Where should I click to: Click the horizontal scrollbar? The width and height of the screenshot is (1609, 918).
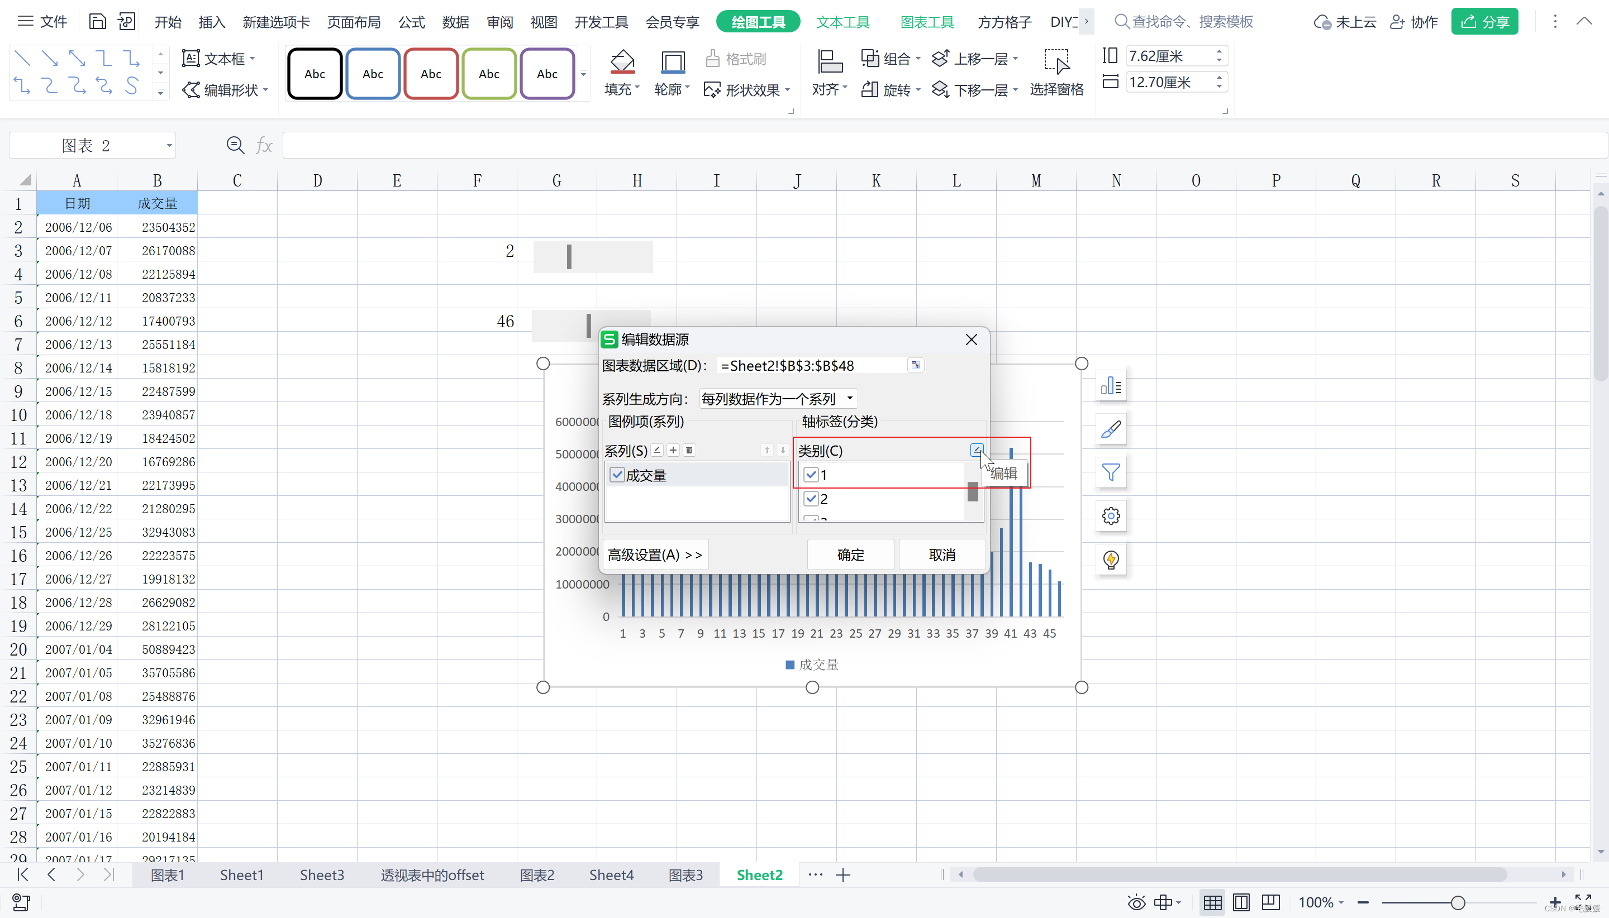pos(1239,874)
